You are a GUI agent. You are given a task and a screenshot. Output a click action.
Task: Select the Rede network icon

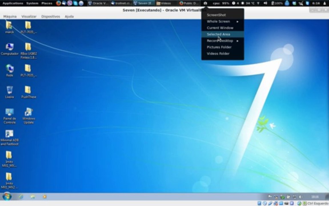[x=9, y=70]
